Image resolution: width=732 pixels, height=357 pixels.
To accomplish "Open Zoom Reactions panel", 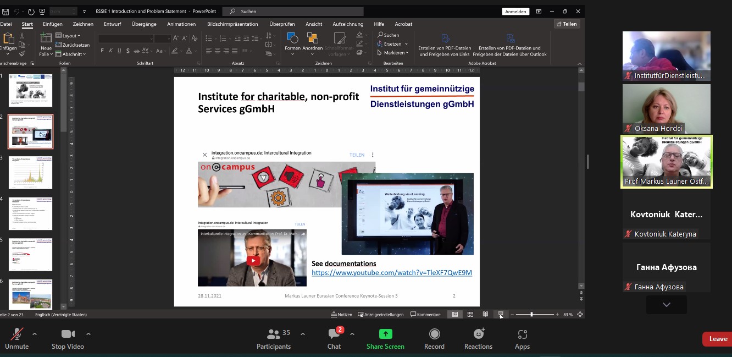I will point(478,339).
